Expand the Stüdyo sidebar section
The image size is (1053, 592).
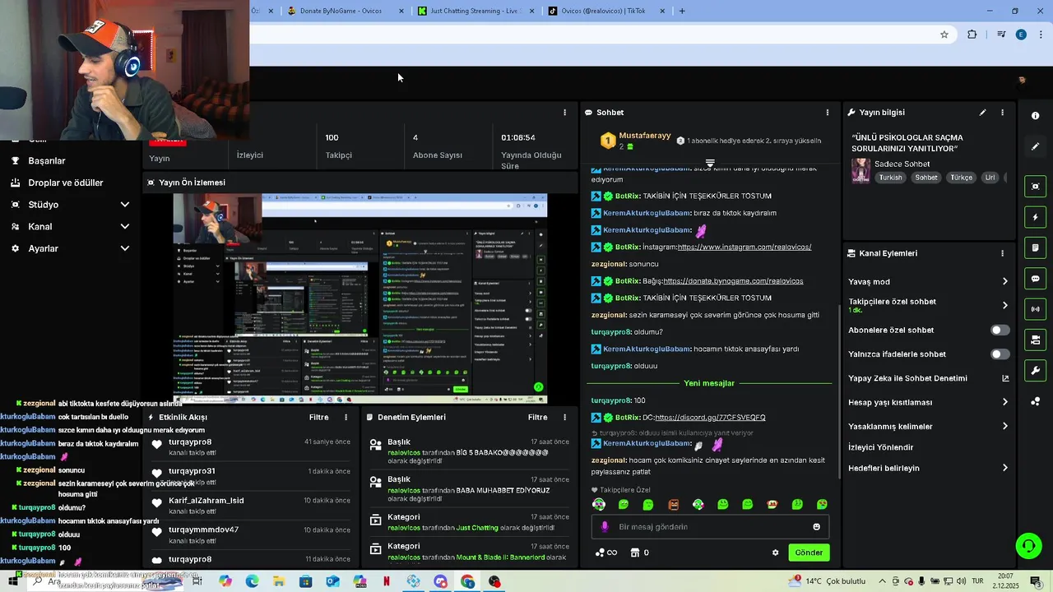click(x=125, y=205)
